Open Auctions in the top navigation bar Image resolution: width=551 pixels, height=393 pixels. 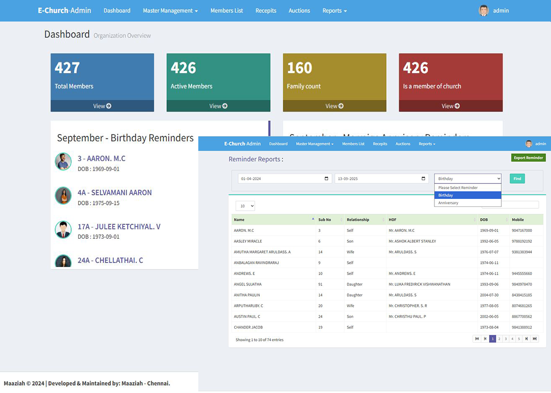click(x=299, y=11)
